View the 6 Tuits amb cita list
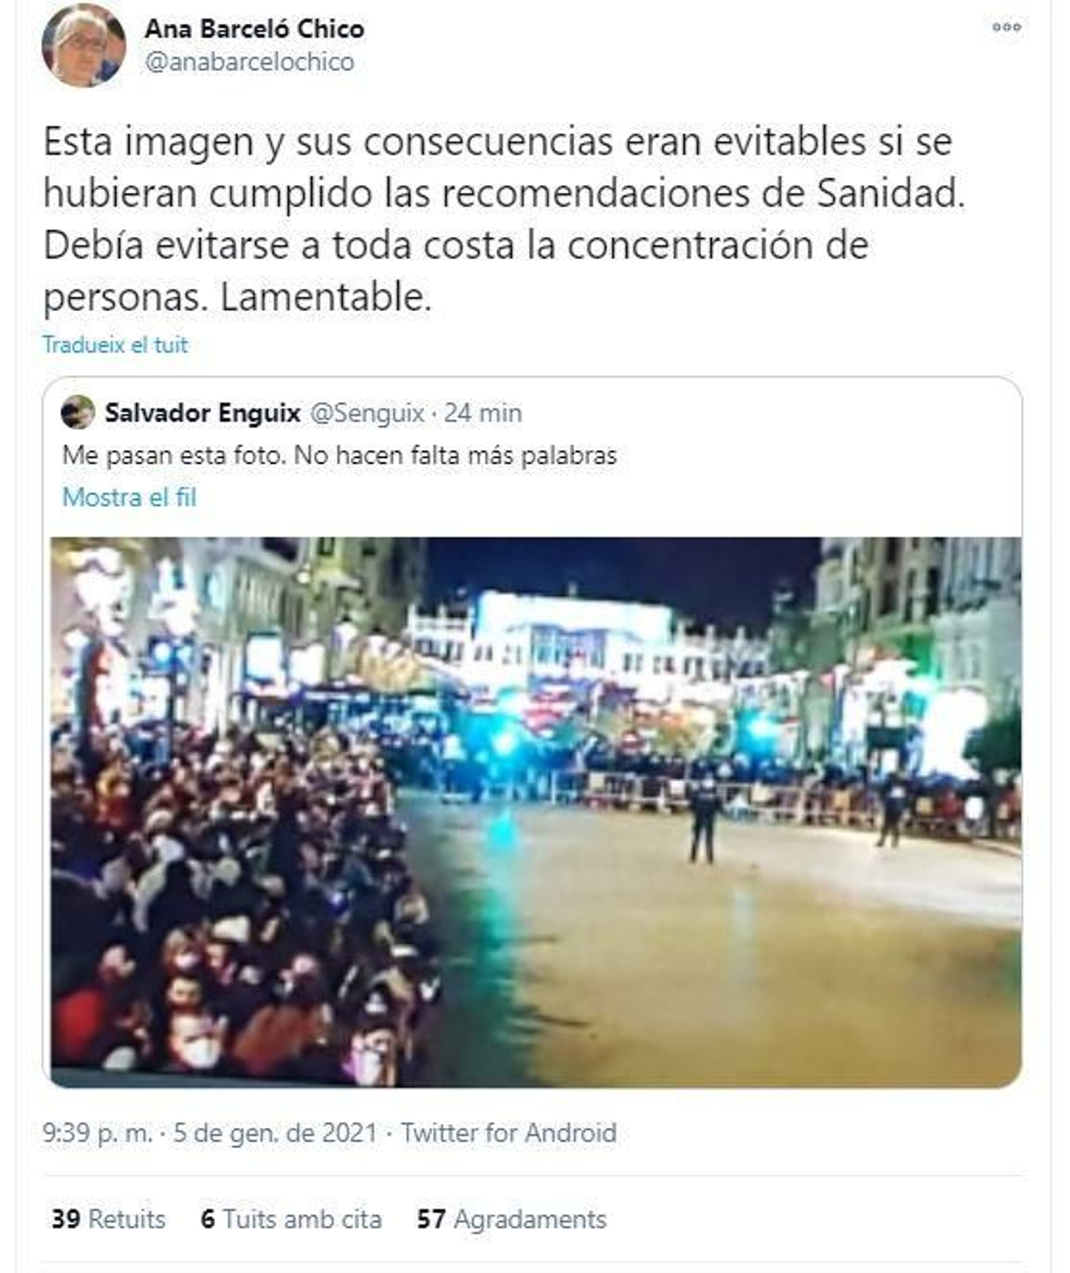 tap(291, 1219)
